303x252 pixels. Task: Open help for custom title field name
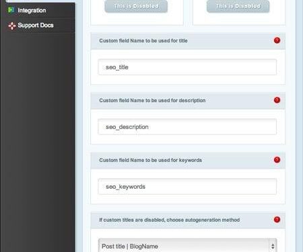(277, 40)
